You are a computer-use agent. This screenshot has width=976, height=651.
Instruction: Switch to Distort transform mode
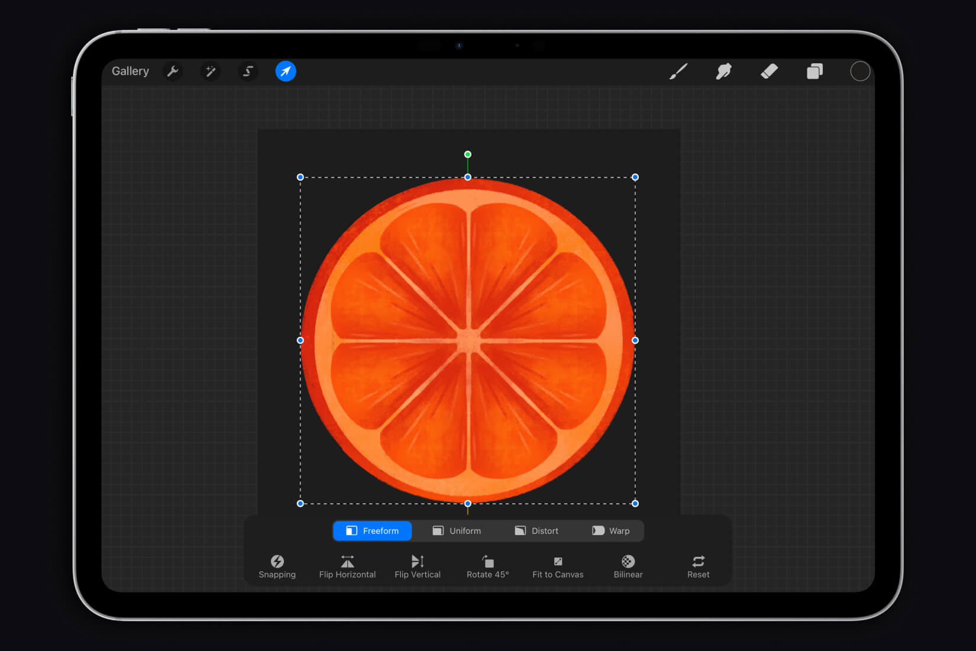click(x=537, y=531)
